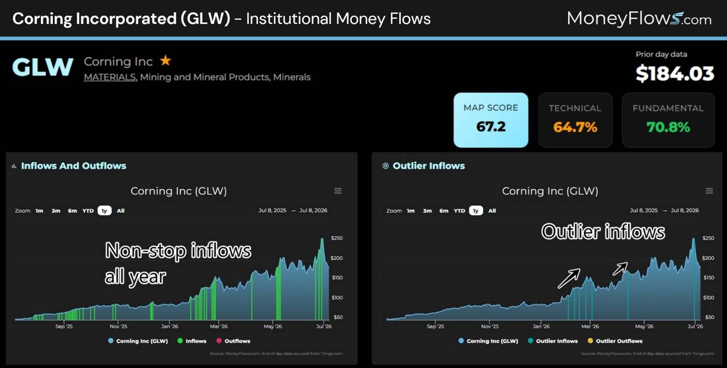Click the Jul 8, 2026 end date on the left chart
Viewport: 727px width, 368px height.
[x=313, y=211]
